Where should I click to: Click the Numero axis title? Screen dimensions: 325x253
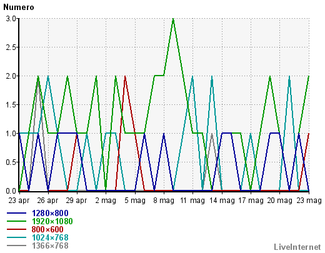tap(19, 7)
